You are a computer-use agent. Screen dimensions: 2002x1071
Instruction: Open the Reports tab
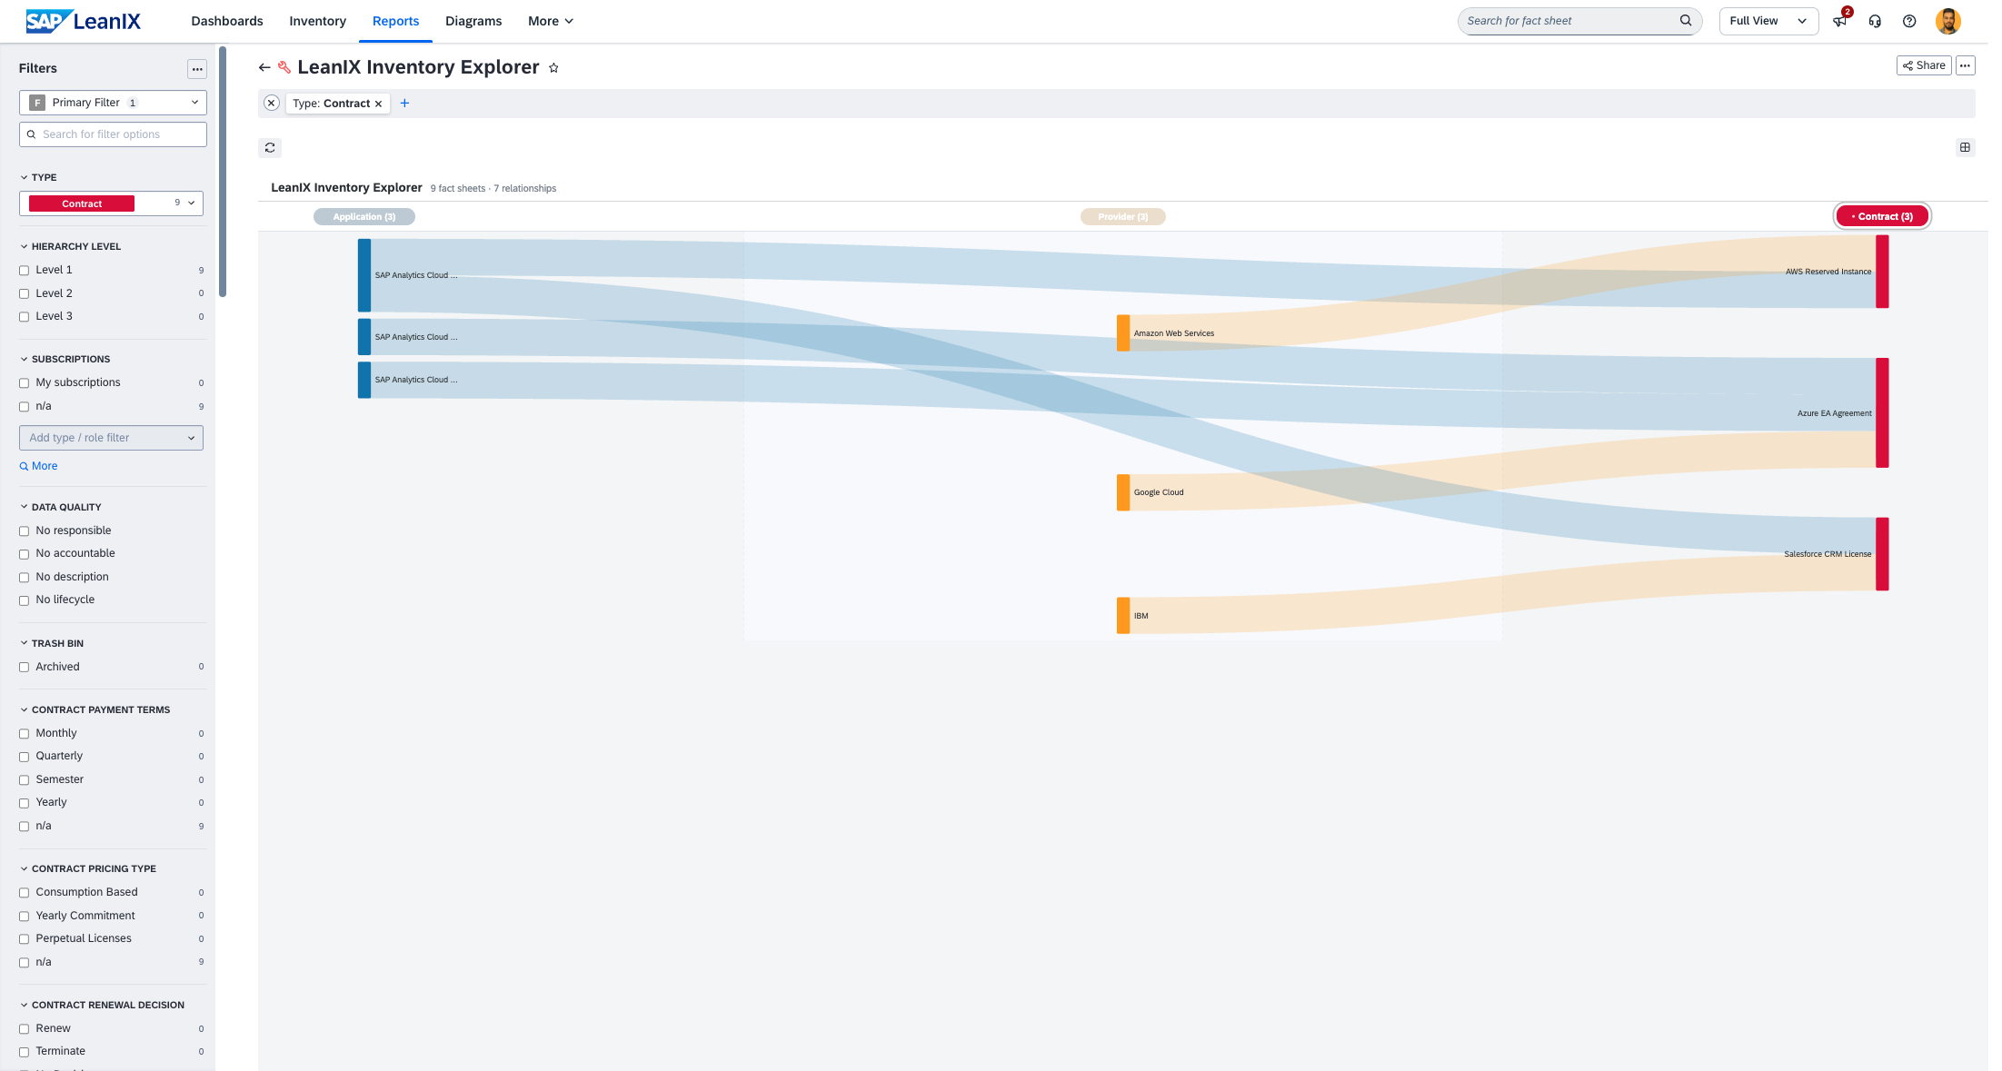pos(396,21)
